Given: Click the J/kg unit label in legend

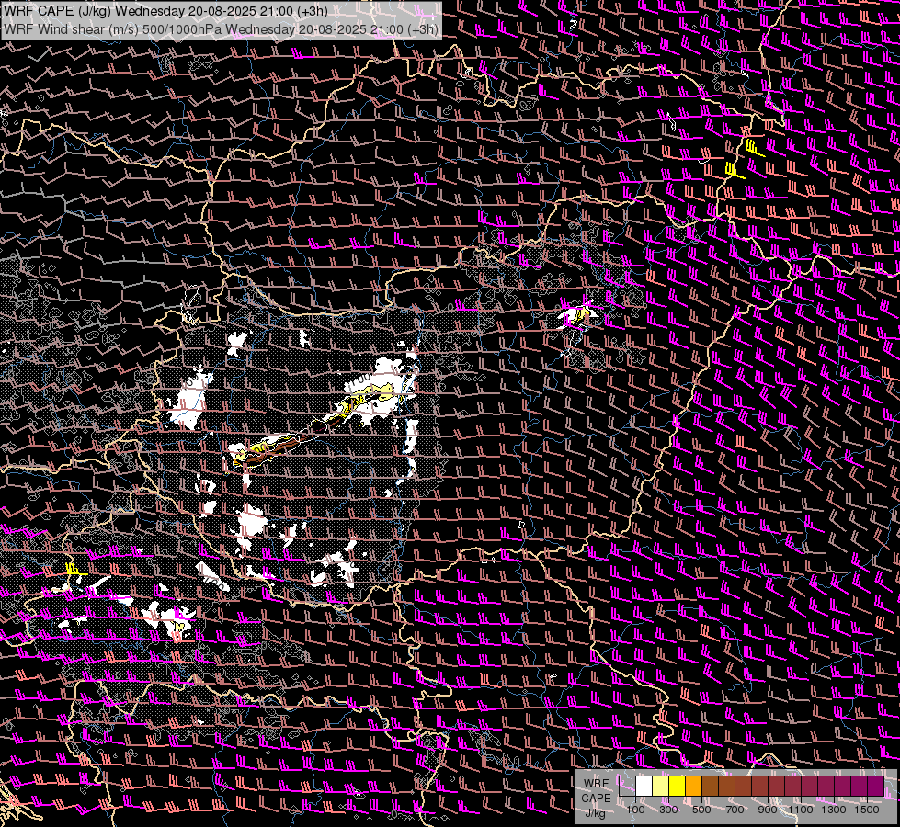Looking at the screenshot, I should 596,813.
